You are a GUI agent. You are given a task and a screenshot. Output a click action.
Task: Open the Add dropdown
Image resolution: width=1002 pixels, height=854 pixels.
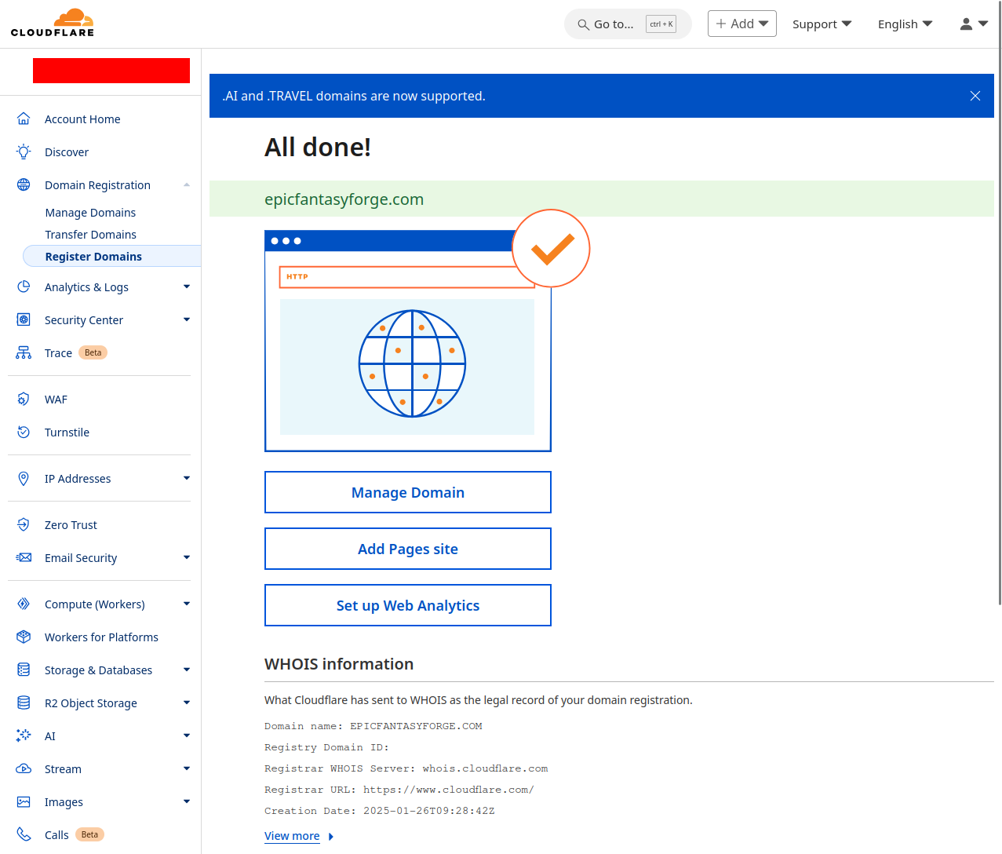coord(742,24)
